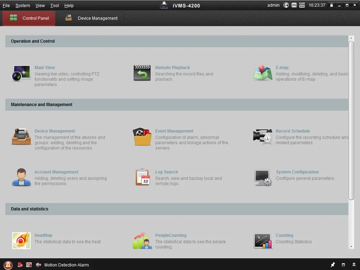This screenshot has height=270, width=360.
Task: Click 'Counting Statistics' description text
Action: (x=294, y=242)
